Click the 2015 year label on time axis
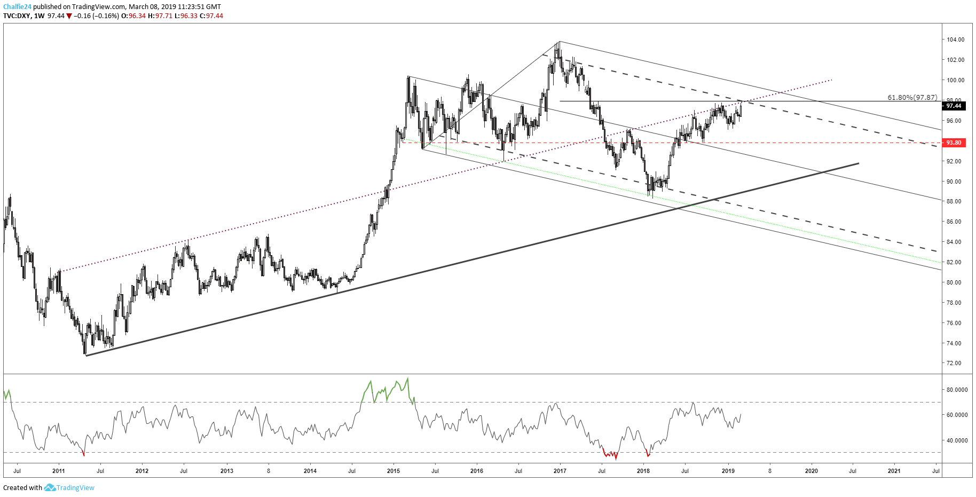The width and height of the screenshot is (976, 497). click(x=393, y=471)
